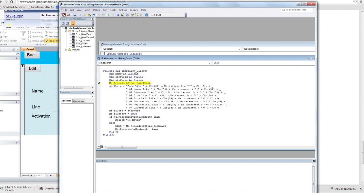The width and height of the screenshot is (364, 193).
Task: Open the Database Tools ribbon tab
Action: pyautogui.click(x=42, y=27)
